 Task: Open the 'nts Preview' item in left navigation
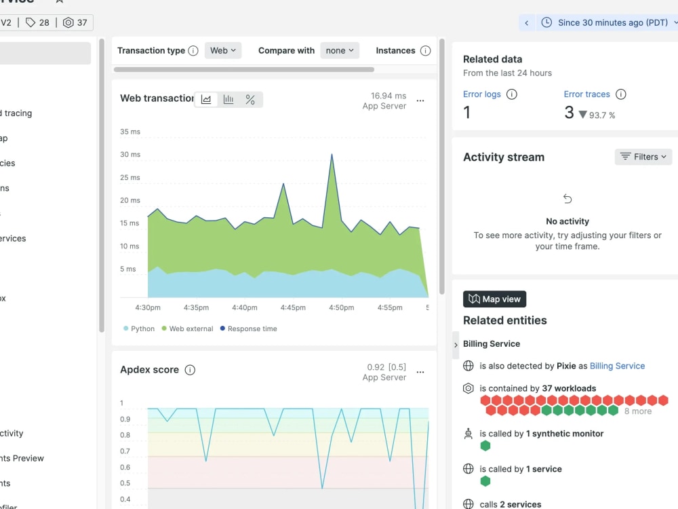pyautogui.click(x=22, y=458)
